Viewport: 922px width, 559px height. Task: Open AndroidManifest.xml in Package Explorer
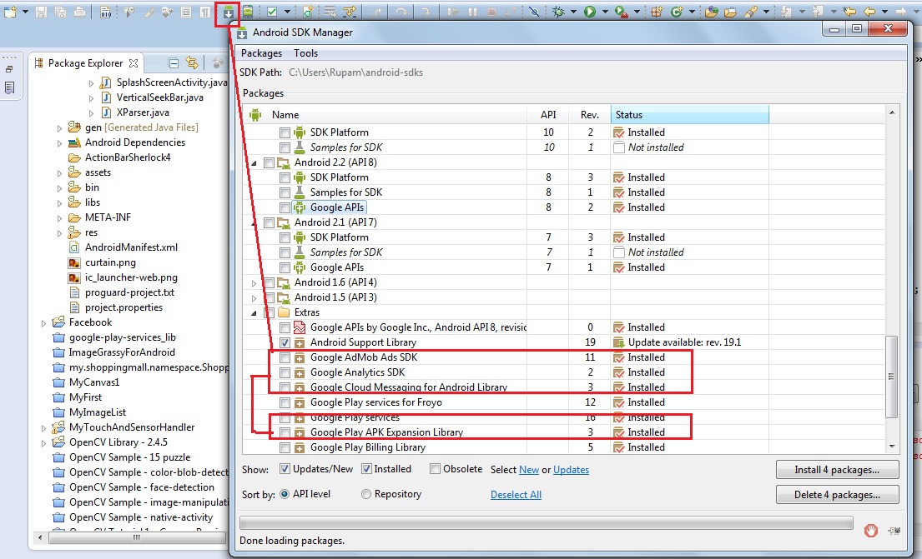[x=131, y=247]
